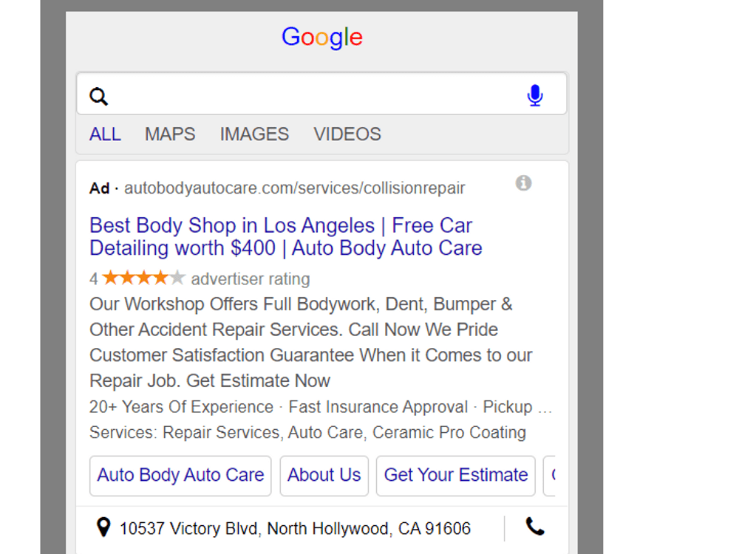
Task: Click the 10537 Victory Blvd address
Action: click(295, 529)
